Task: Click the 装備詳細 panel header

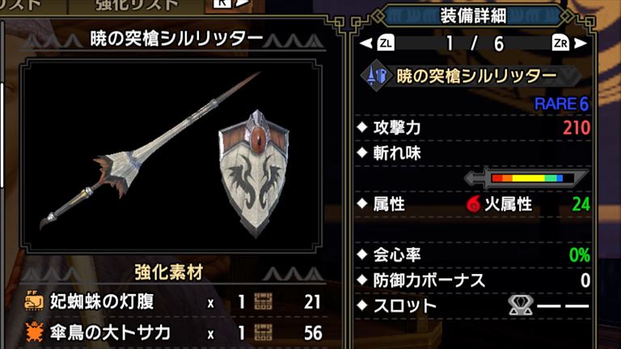Action: (x=473, y=16)
